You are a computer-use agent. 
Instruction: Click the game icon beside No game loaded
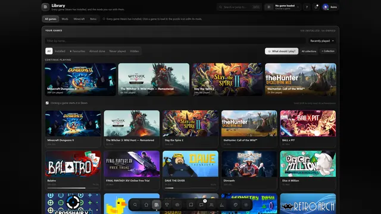268,7
